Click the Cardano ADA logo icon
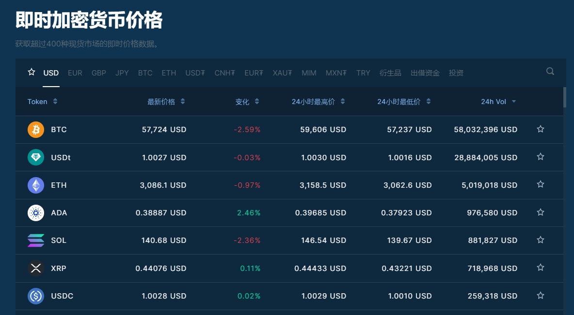The height and width of the screenshot is (315, 574). click(36, 213)
